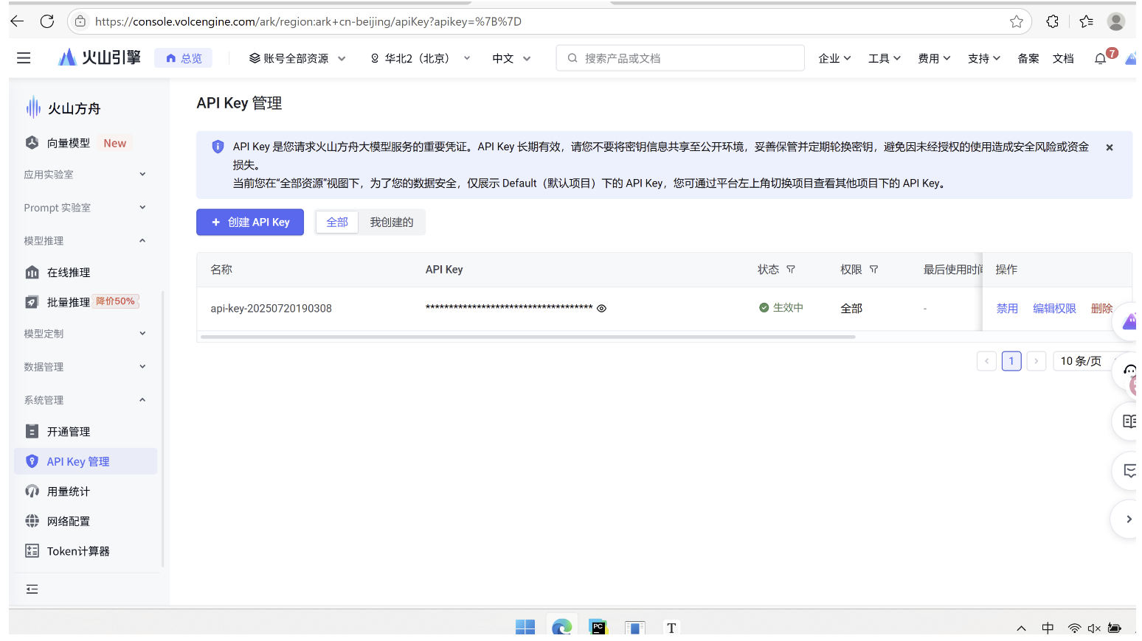Viewport: 1142px width, 641px height.
Task: Expand the 模型定制 sidebar section
Action: point(85,334)
